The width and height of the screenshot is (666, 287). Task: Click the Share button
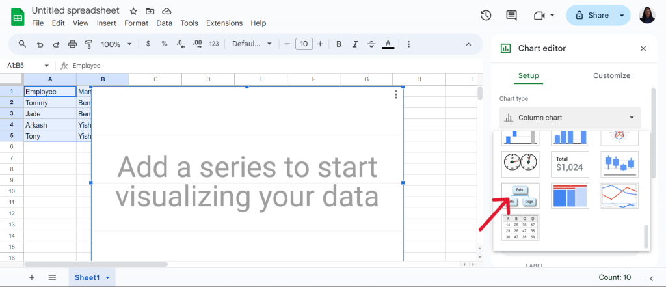coord(592,16)
